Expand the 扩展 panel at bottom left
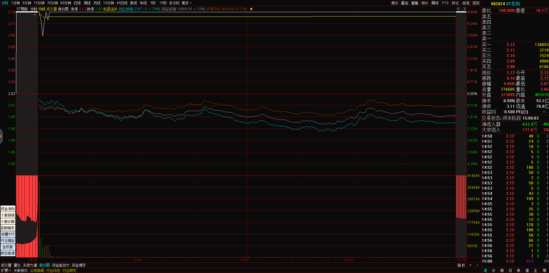The width and height of the screenshot is (549, 273). coord(6,270)
